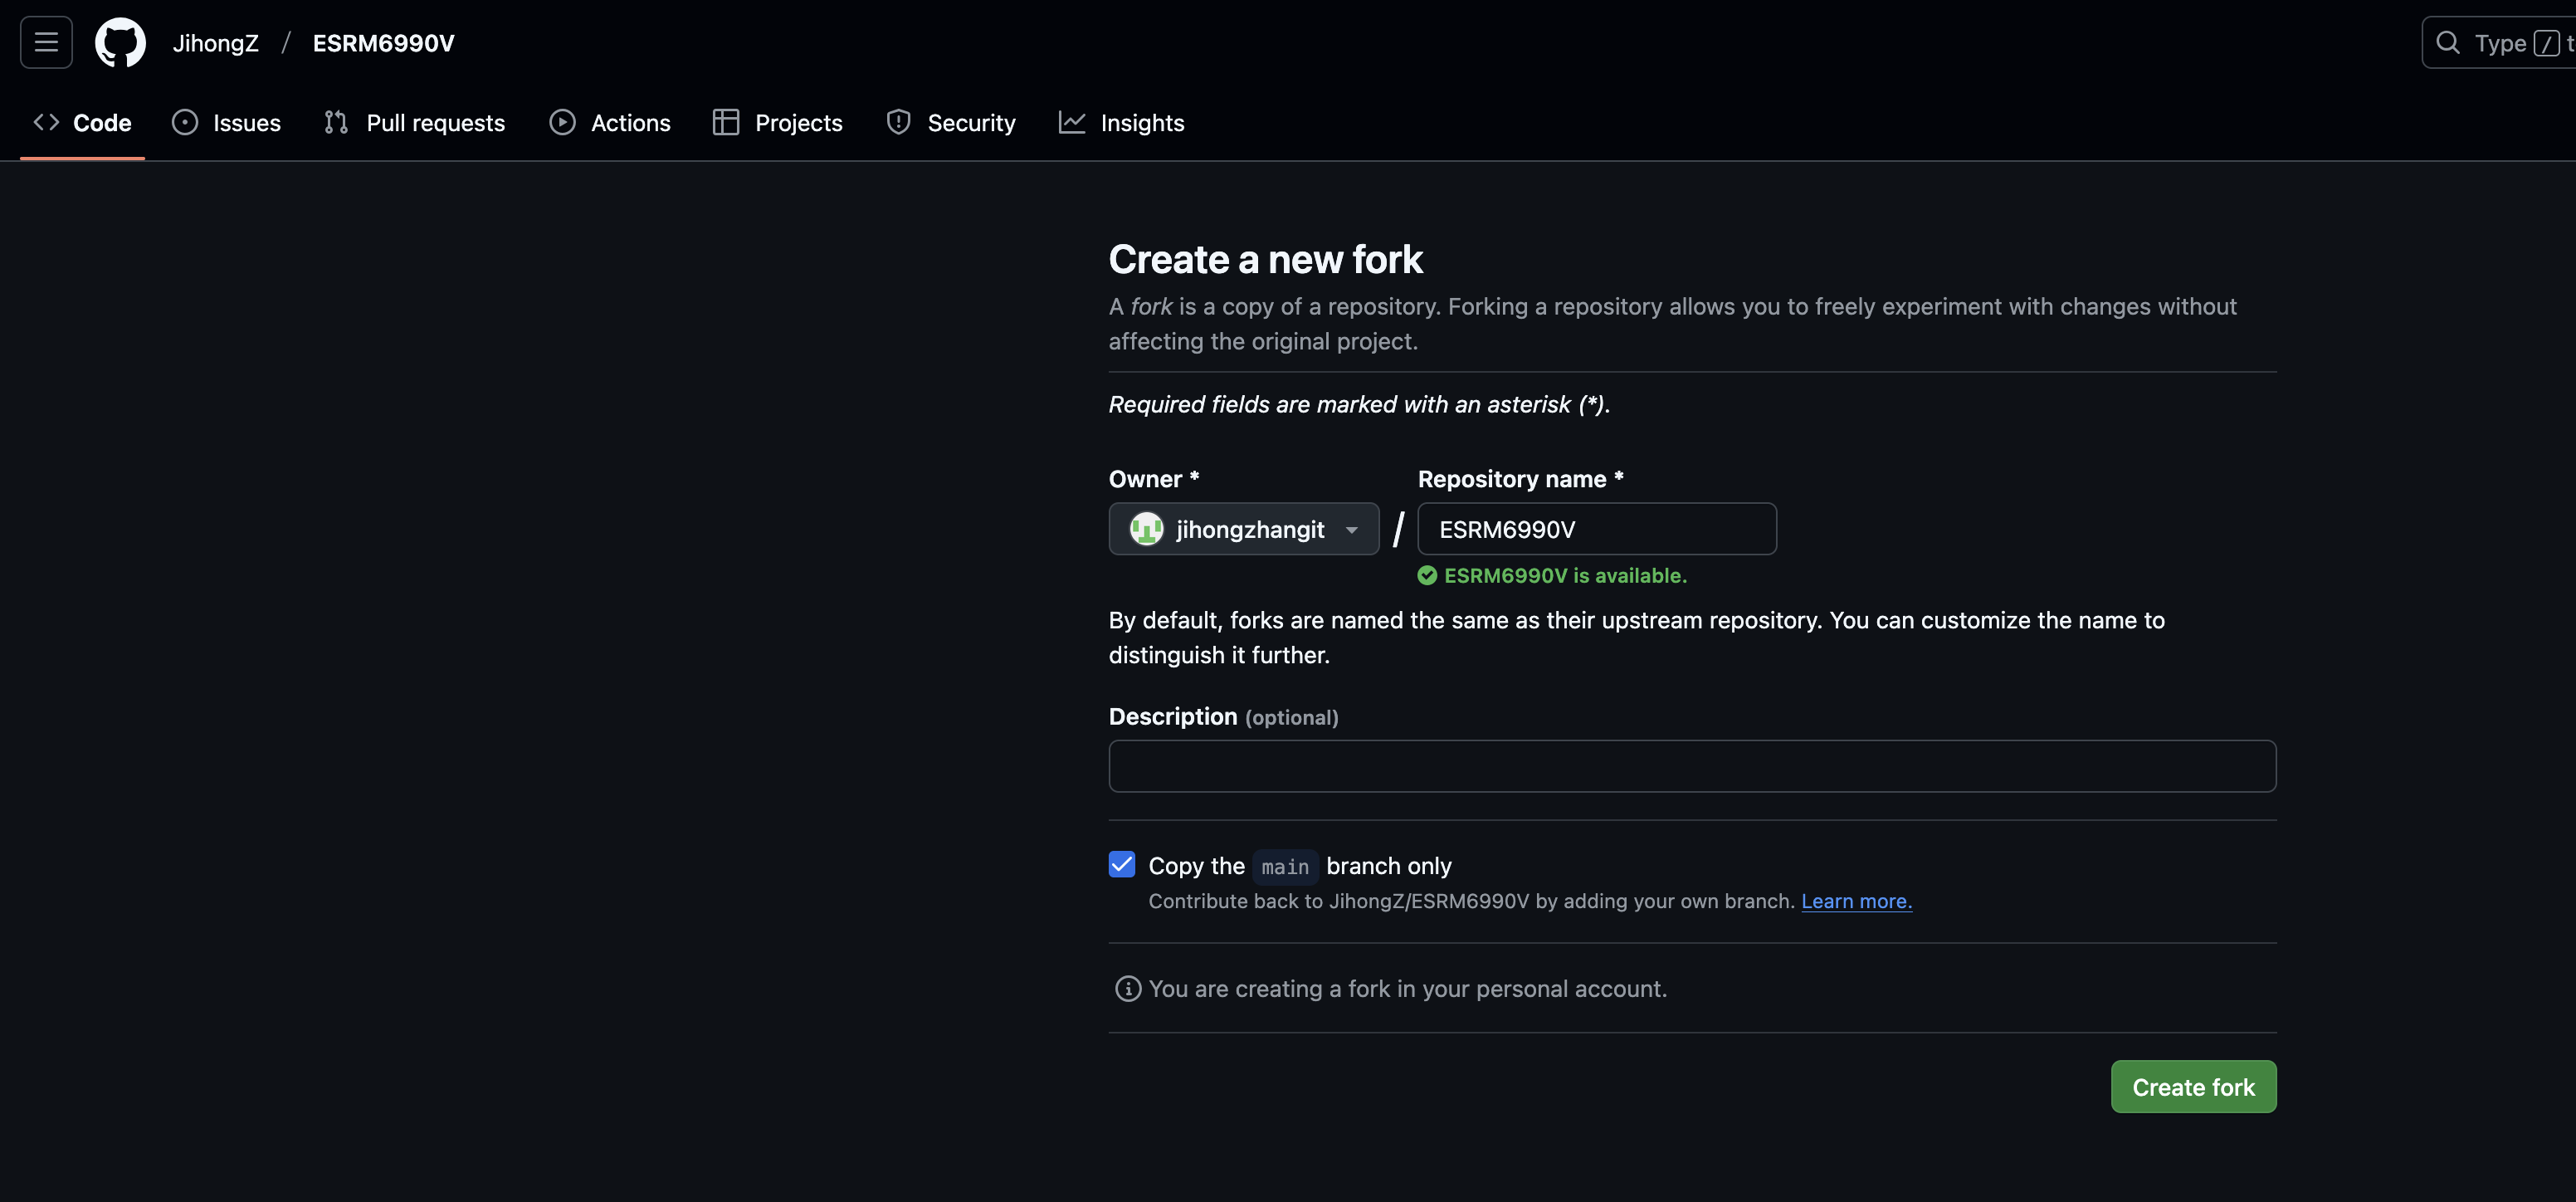Open the Actions tab

point(610,122)
